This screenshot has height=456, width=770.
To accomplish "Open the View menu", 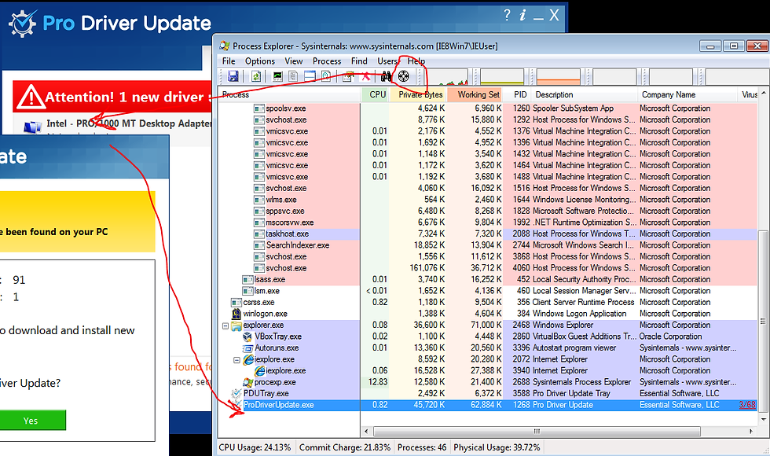I will coord(294,61).
